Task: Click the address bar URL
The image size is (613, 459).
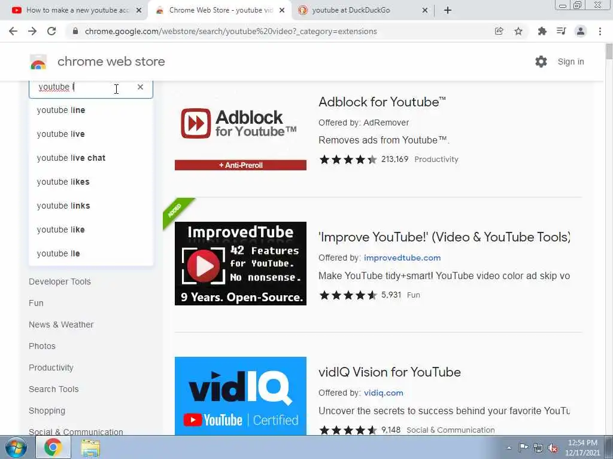Action: pos(230,31)
